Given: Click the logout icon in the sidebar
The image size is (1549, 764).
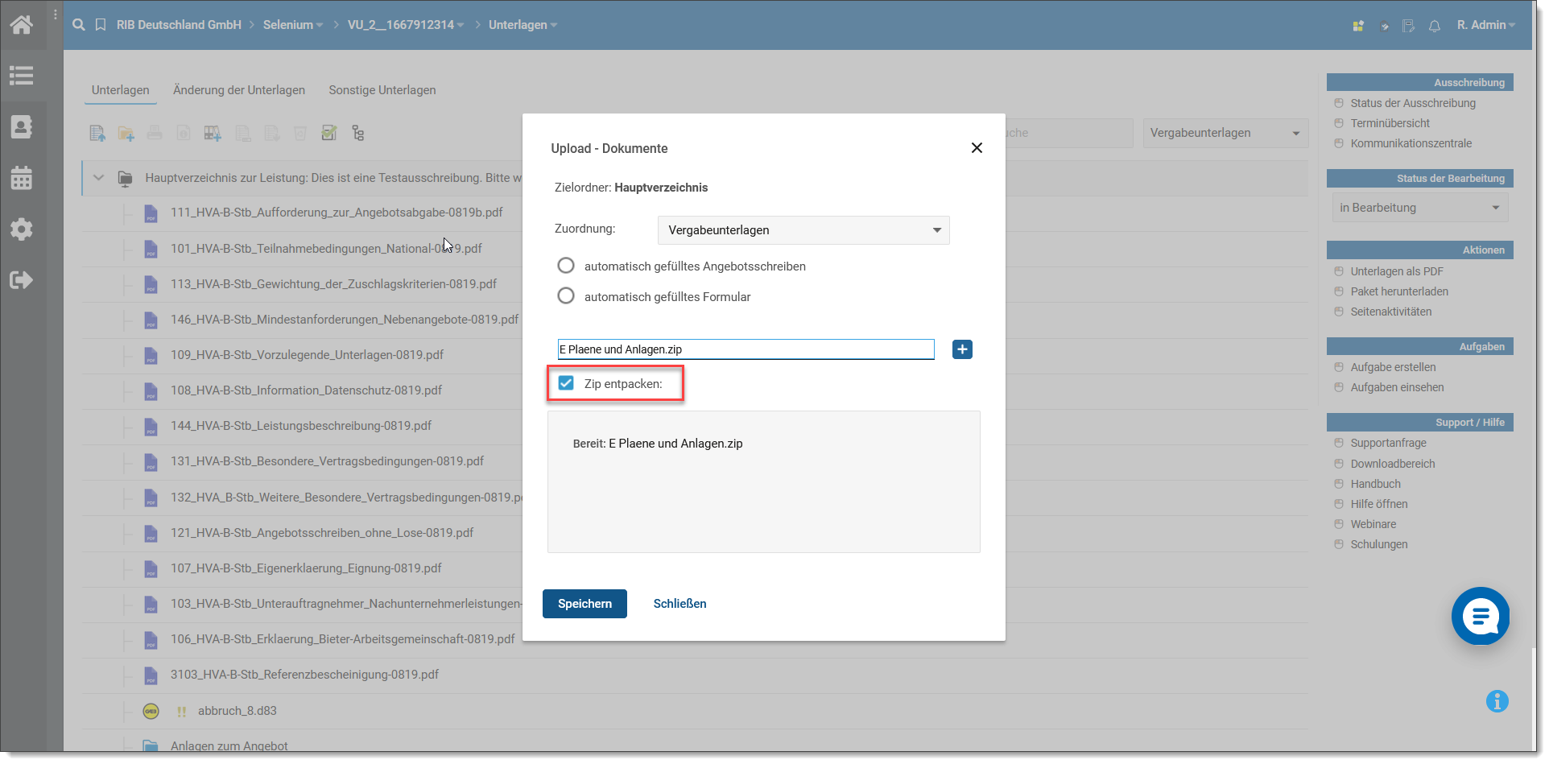Looking at the screenshot, I should (x=22, y=280).
